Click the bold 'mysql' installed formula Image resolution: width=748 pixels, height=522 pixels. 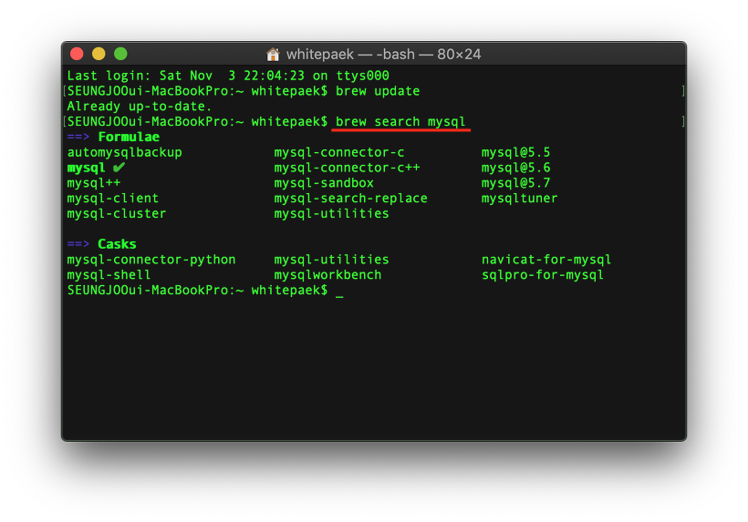(86, 168)
